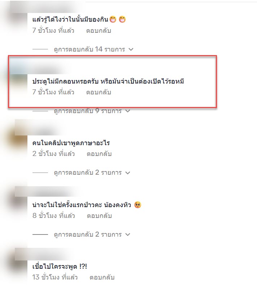The width and height of the screenshot is (257, 286).
Task: Expand the 14 replies chevron
Action: click(x=131, y=49)
